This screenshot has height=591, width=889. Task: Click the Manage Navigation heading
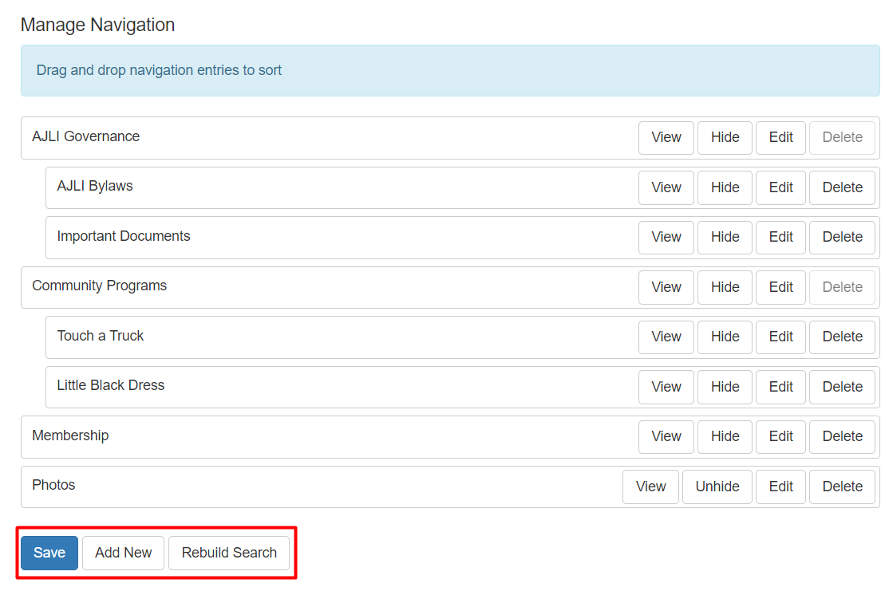pyautogui.click(x=97, y=25)
